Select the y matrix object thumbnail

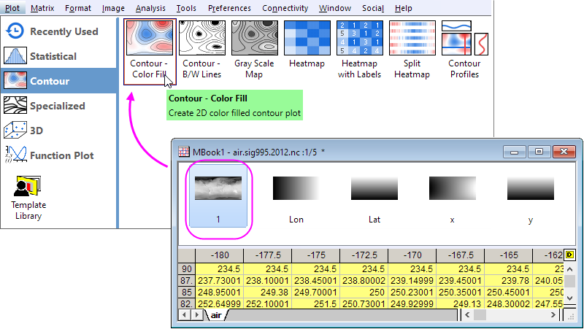pyautogui.click(x=531, y=198)
